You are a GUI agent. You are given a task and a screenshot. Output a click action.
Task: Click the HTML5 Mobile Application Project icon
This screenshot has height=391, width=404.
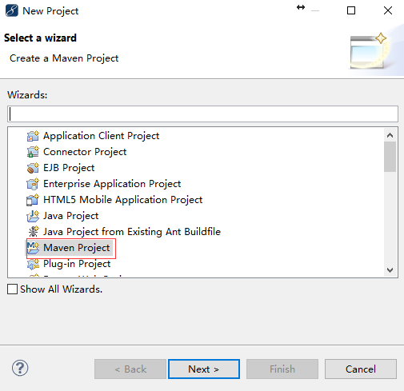(33, 200)
